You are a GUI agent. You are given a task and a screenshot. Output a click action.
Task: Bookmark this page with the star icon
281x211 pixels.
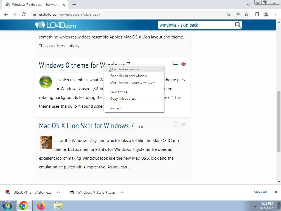(x=246, y=14)
